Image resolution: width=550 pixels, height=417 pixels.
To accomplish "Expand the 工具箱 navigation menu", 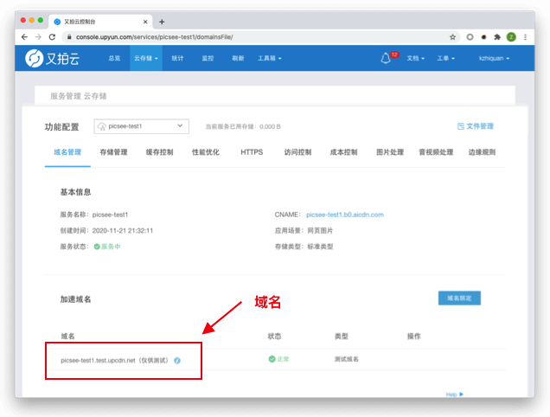I will click(x=270, y=58).
